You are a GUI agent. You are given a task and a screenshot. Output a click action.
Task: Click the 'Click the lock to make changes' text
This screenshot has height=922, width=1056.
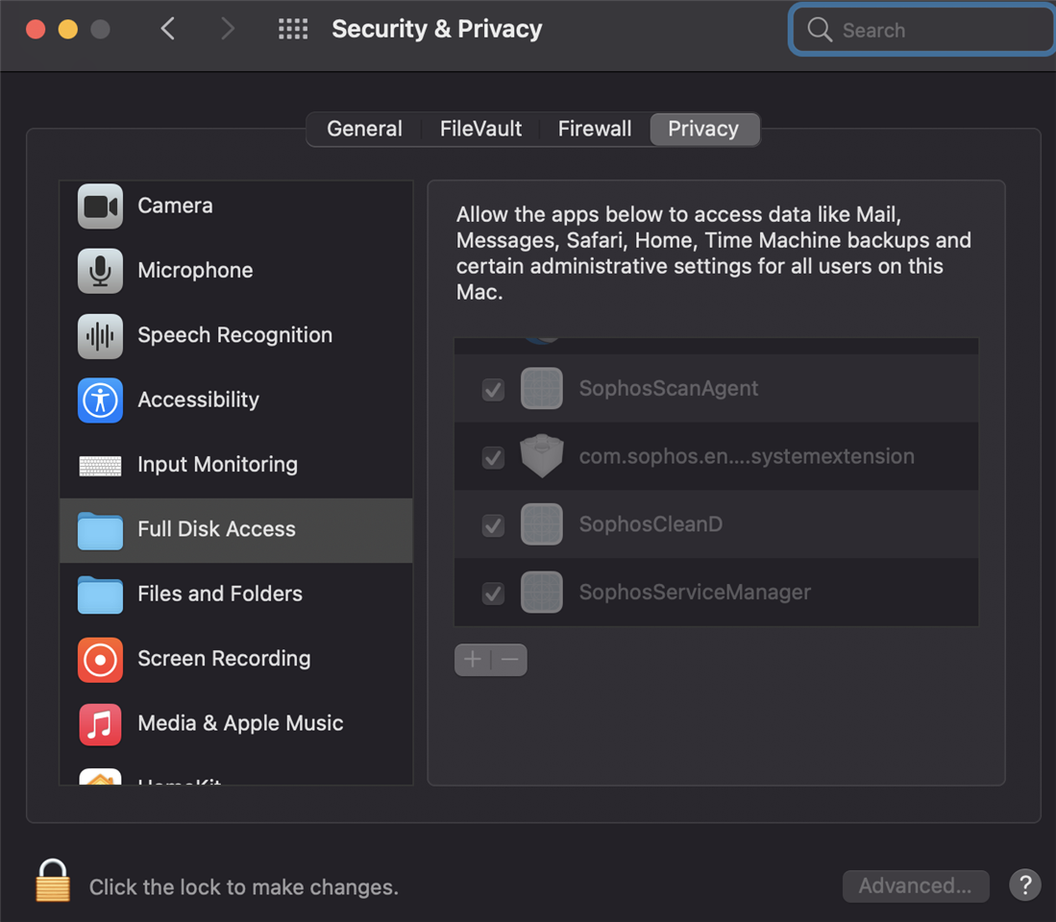[x=244, y=887]
